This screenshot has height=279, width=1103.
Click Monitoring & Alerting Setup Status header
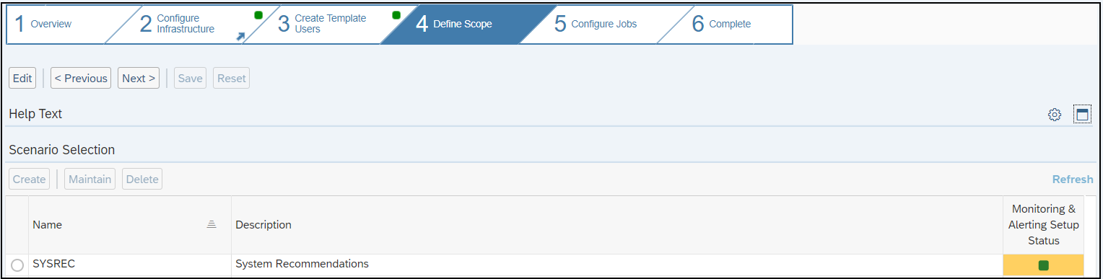tap(1043, 225)
